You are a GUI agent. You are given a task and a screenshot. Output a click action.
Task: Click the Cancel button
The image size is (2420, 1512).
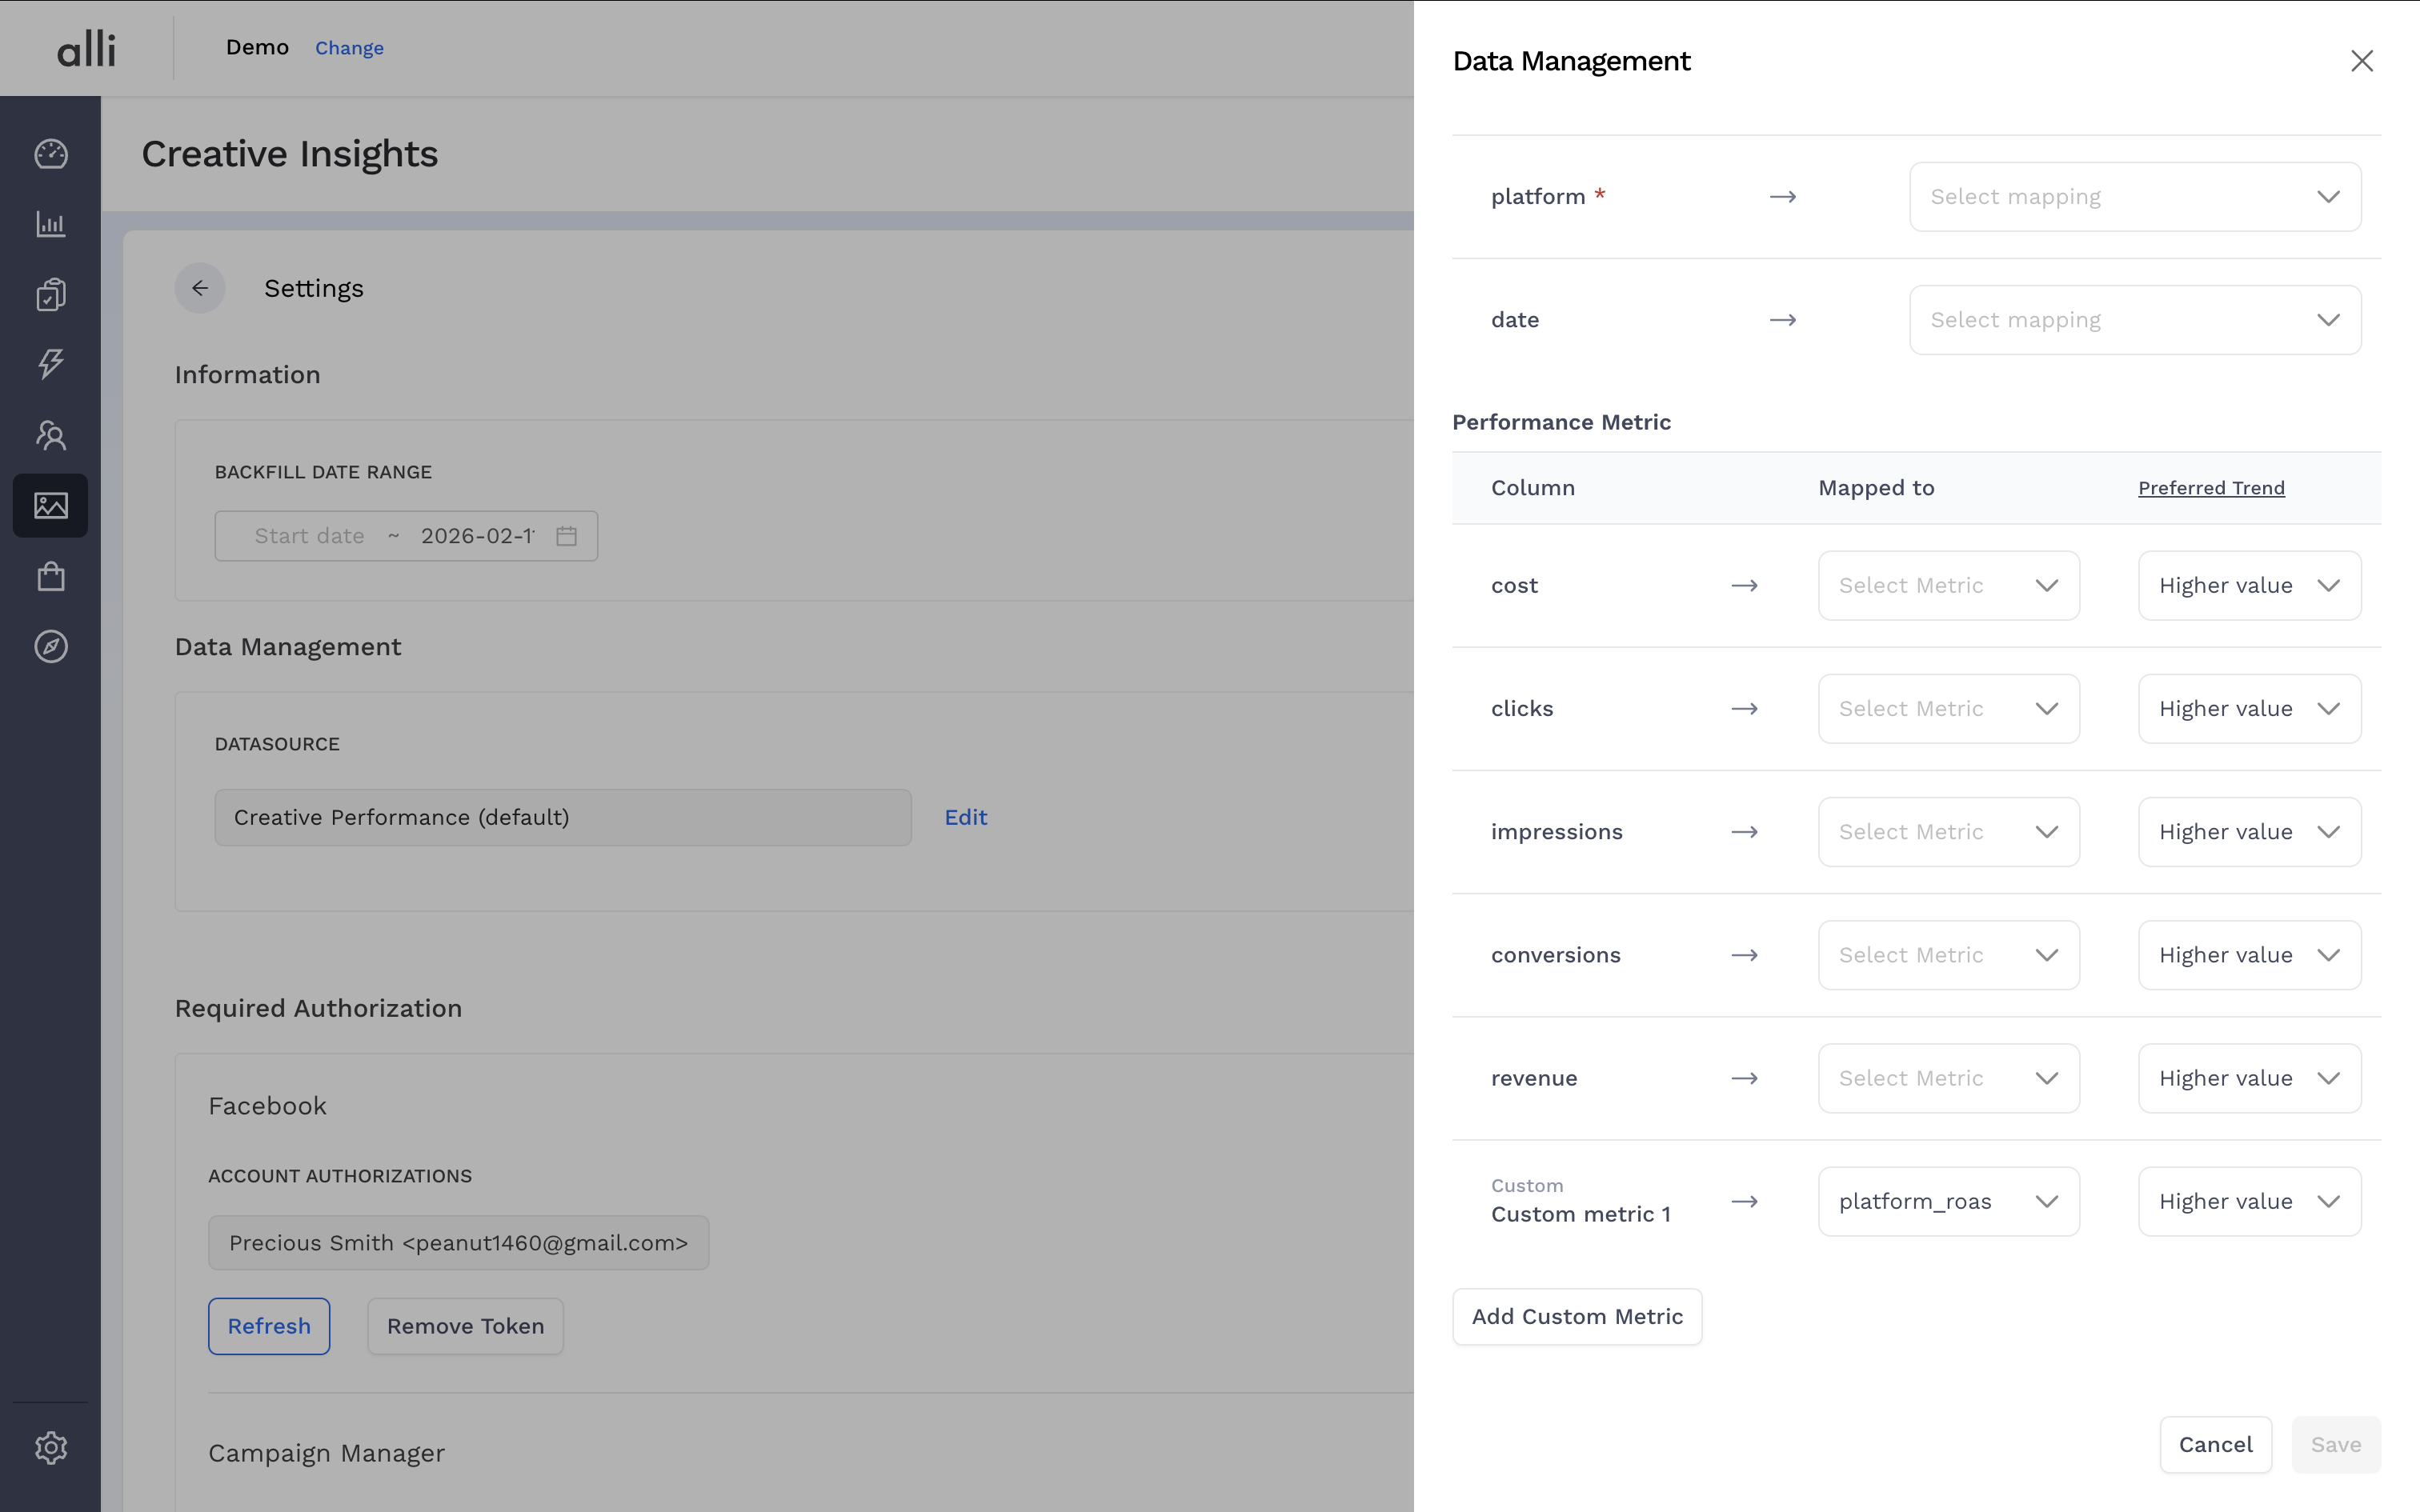2214,1445
